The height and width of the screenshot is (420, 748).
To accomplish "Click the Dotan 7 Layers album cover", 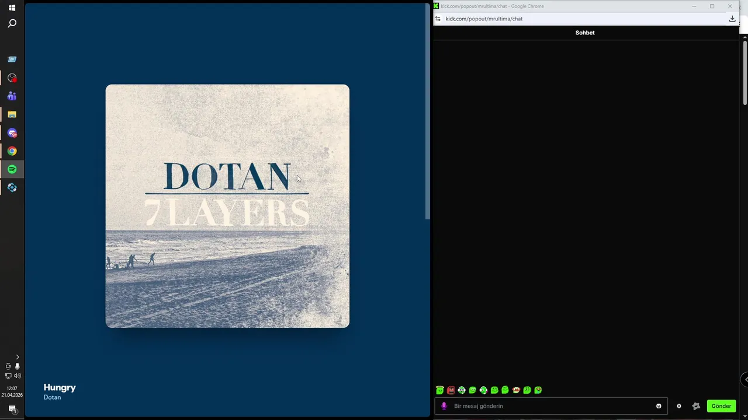I will click(227, 206).
